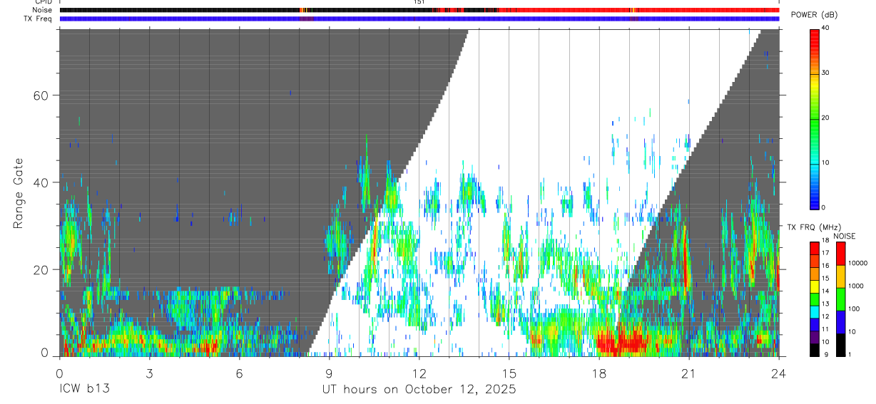This screenshot has height=404, width=876.
Task: Click the 1 label on NOISE scale
Action: pyautogui.click(x=851, y=354)
